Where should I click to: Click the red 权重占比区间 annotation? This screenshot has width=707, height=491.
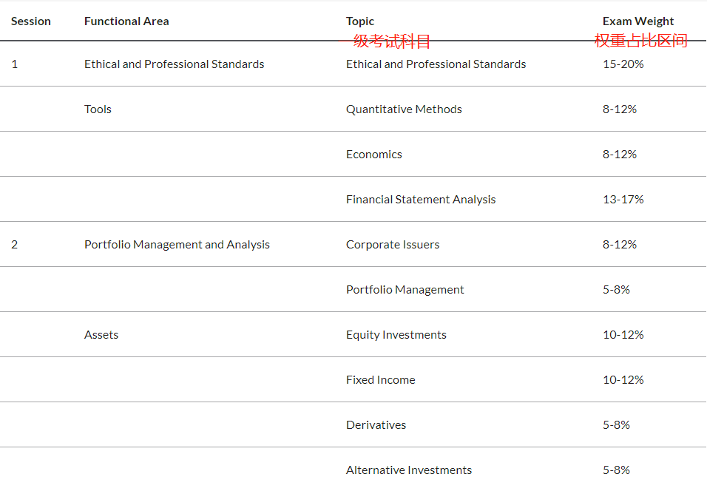tap(641, 41)
